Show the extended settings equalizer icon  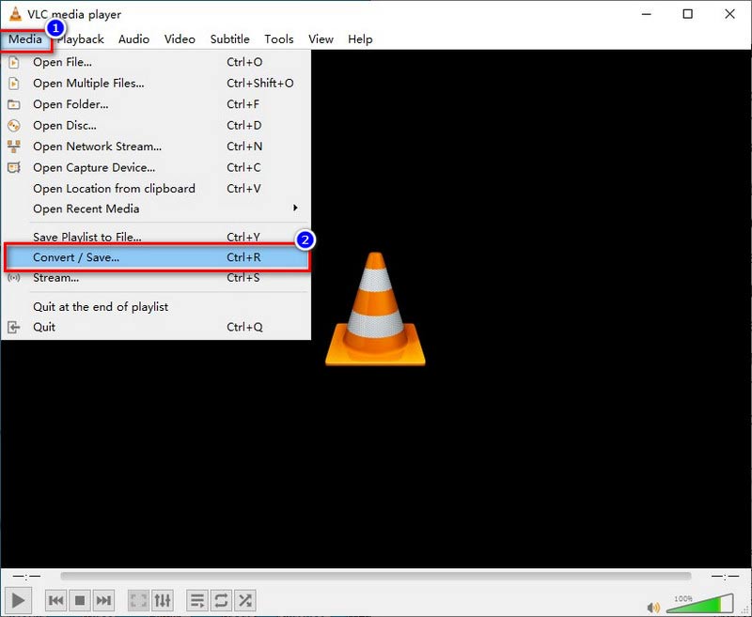(163, 600)
